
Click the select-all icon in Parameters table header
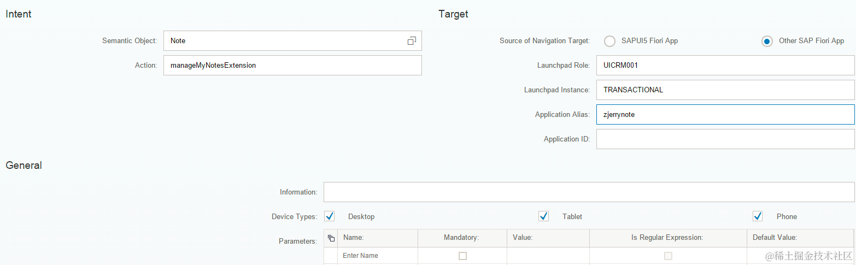pyautogui.click(x=331, y=238)
